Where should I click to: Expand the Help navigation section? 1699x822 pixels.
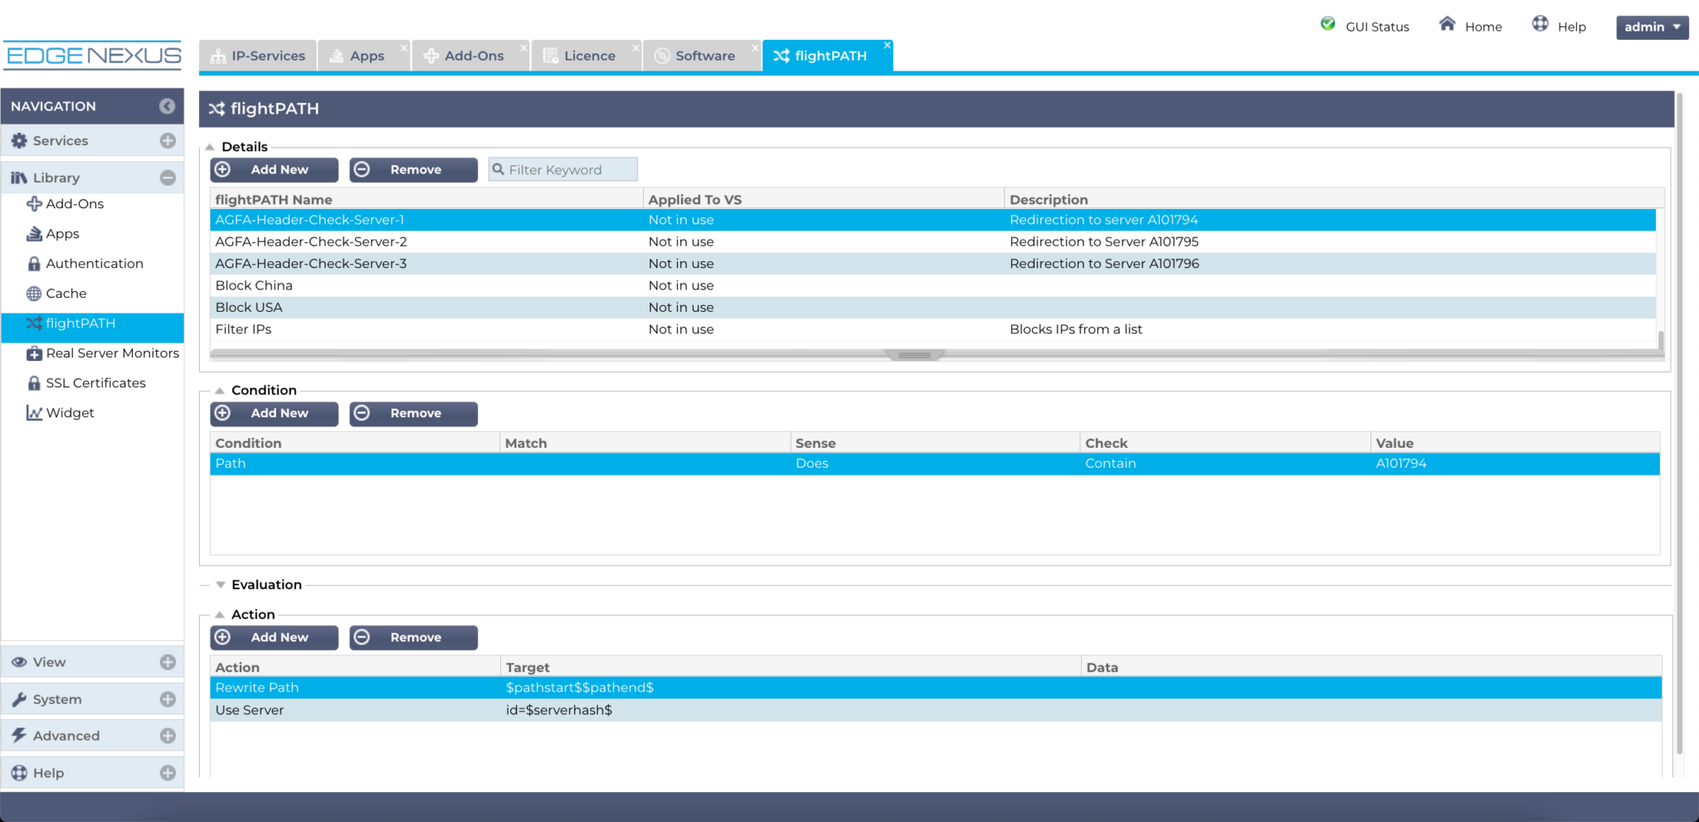click(x=168, y=773)
